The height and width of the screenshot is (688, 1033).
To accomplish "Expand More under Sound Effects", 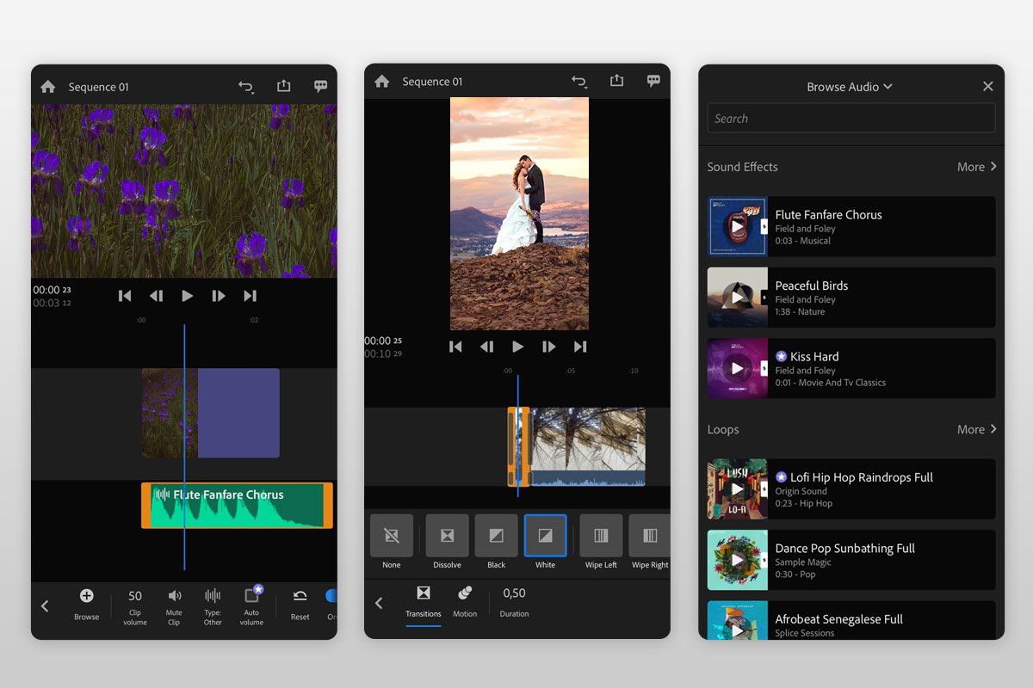I will point(975,166).
